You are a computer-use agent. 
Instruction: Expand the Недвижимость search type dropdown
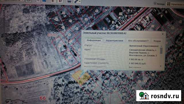12,1
